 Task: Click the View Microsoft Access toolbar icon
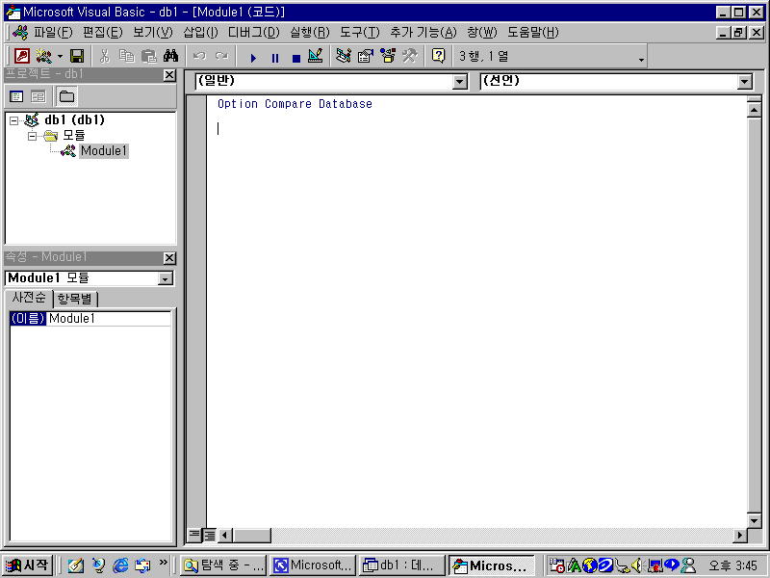coord(21,57)
